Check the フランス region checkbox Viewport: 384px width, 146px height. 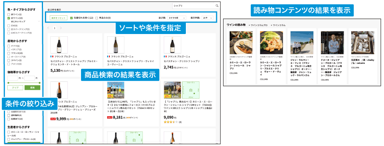pyautogui.click(x=9, y=53)
